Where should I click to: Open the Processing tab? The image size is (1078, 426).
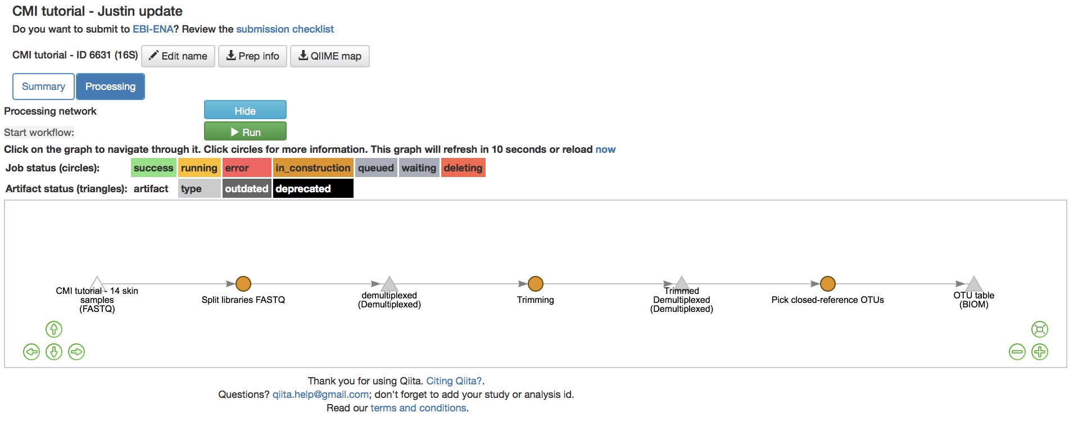pyautogui.click(x=110, y=87)
